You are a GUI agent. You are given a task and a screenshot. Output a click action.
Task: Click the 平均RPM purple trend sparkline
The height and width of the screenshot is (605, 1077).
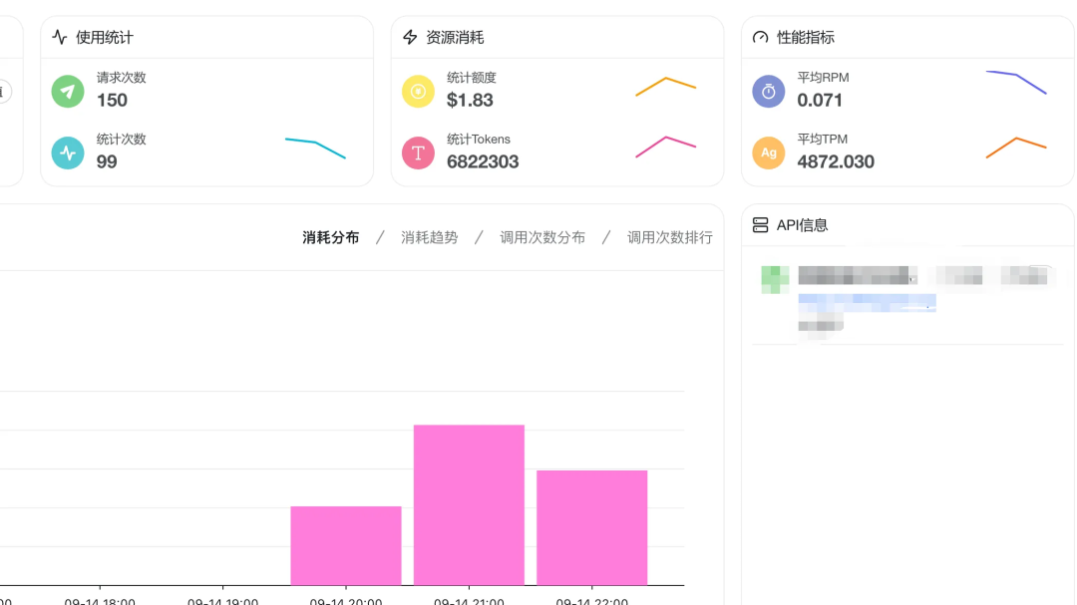pyautogui.click(x=1016, y=81)
